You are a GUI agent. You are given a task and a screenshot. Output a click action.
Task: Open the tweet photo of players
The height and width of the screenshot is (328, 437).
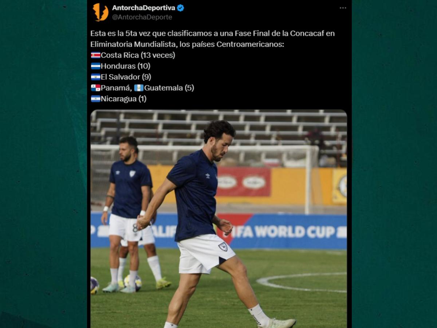click(219, 219)
